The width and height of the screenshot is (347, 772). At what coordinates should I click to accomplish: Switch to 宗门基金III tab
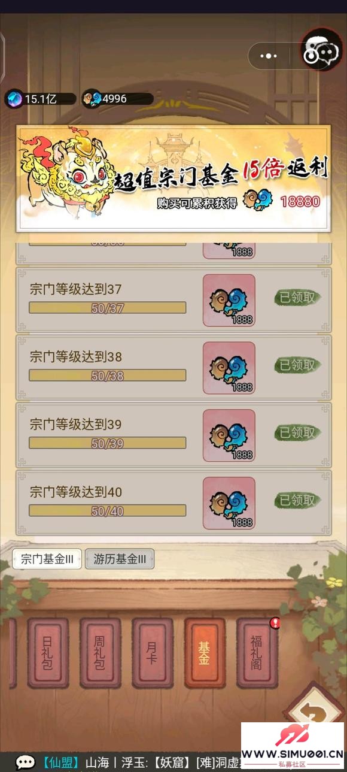[47, 559]
